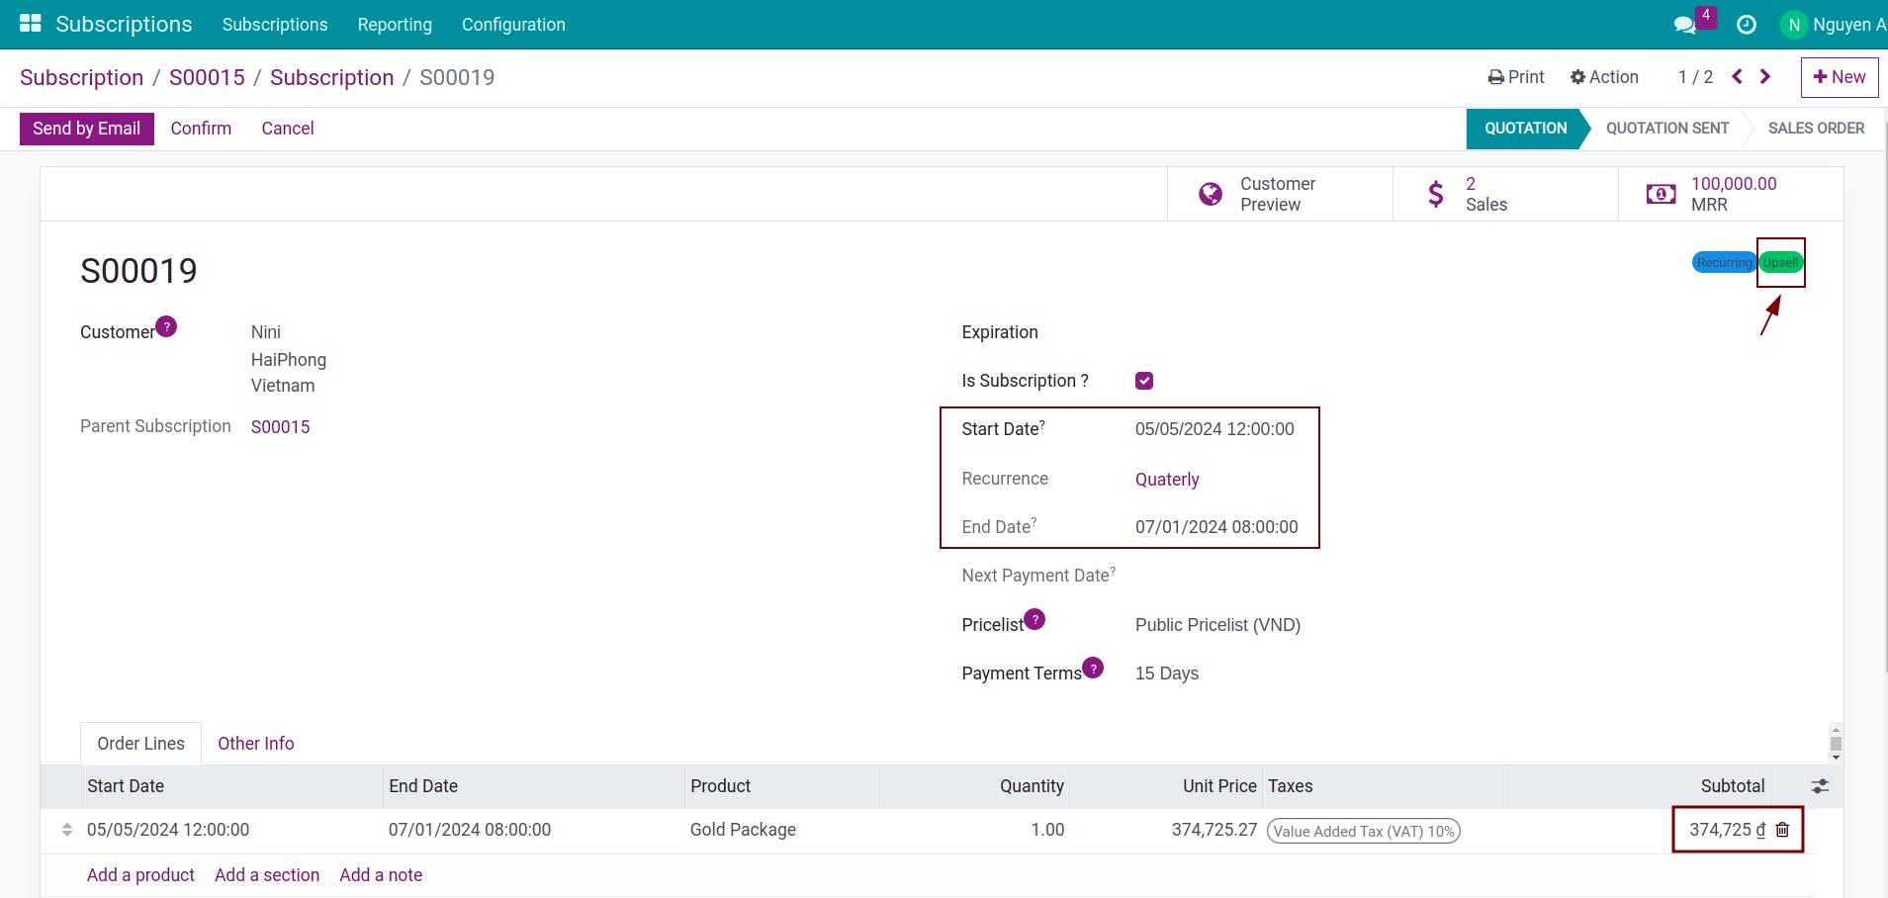Select the Quotation status stage
This screenshot has height=898, width=1888.
point(1525,129)
